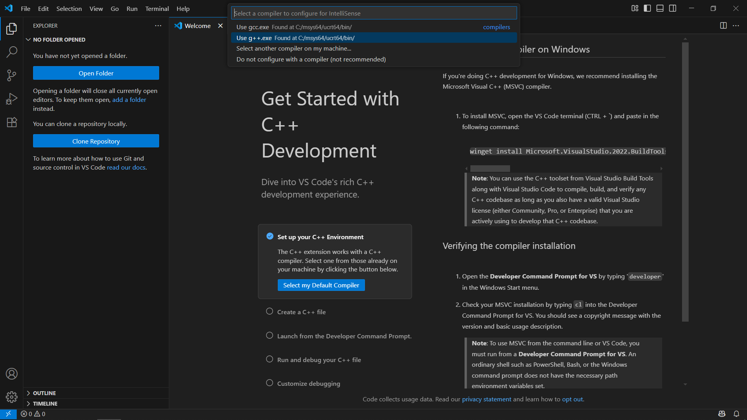
Task: Click the VS Code logo icon in title bar
Action: [9, 8]
